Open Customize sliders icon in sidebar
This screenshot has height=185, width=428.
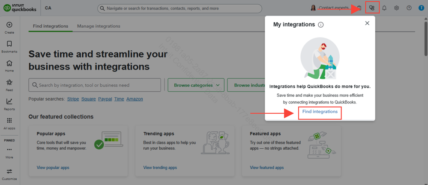point(9,171)
